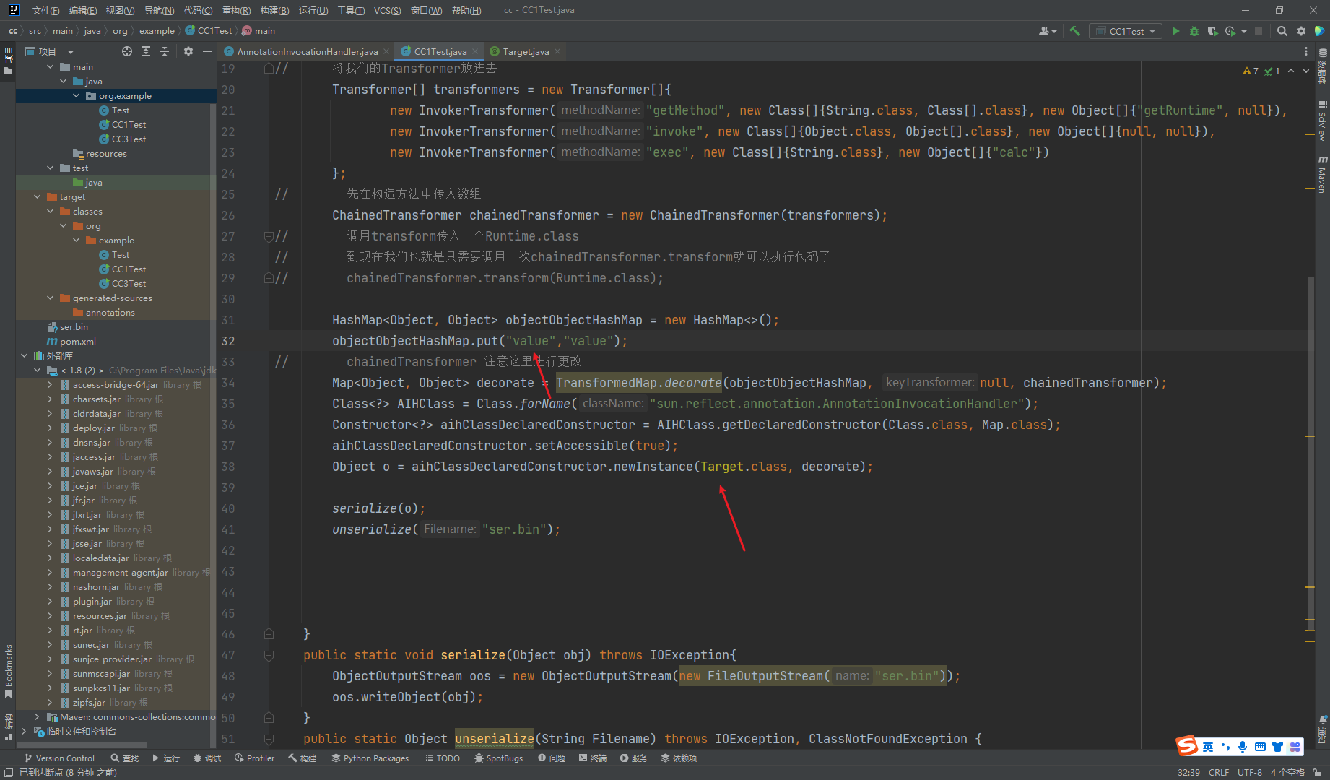Viewport: 1330px width, 780px height.
Task: Click the warnings indicator showing 7
Action: point(1251,71)
